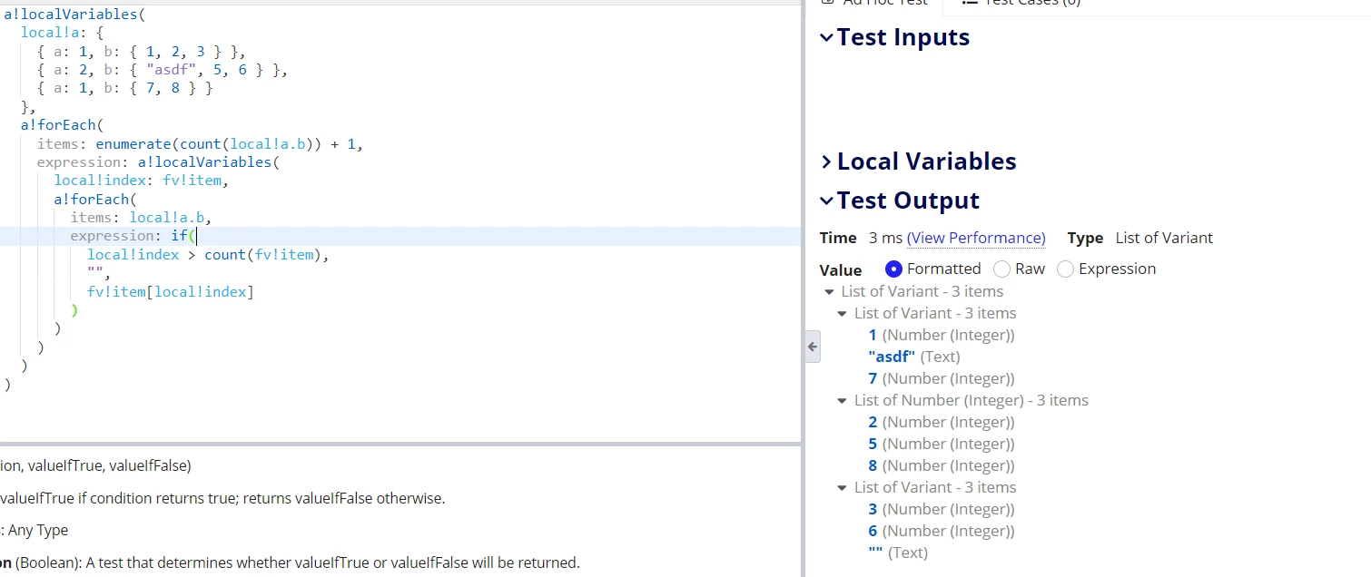
Task: Click the code line '{ a: 1, b: { 7, 8 } }'
Action: click(125, 88)
